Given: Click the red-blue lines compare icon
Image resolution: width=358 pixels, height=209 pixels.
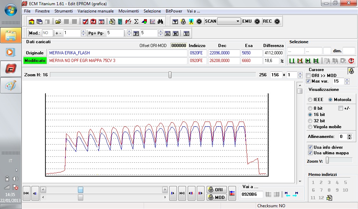Looking at the screenshot, I should [x=232, y=193].
